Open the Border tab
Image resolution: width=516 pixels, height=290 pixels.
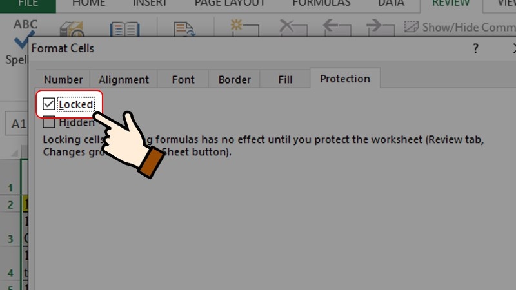(234, 79)
